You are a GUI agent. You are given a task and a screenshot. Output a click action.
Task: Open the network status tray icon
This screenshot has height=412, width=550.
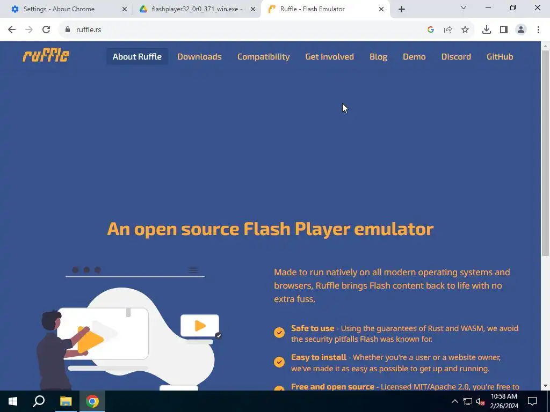click(468, 401)
